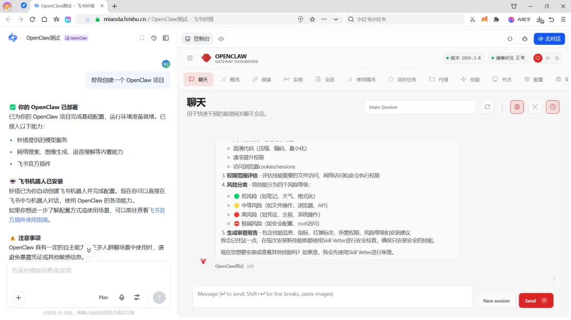This screenshot has width=571, height=320.
Task: Open the browser downloads icon
Action: pyautogui.click(x=540, y=20)
